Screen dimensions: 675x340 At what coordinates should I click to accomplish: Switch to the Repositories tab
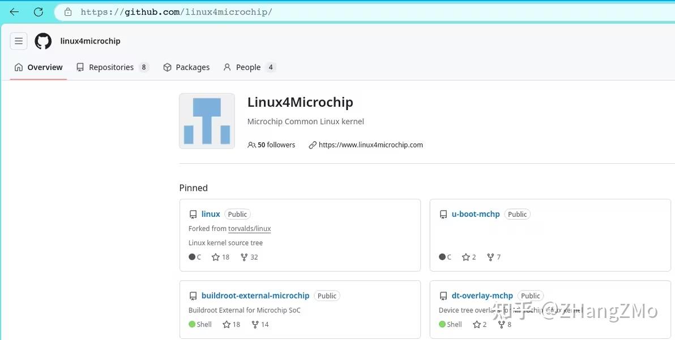point(111,67)
